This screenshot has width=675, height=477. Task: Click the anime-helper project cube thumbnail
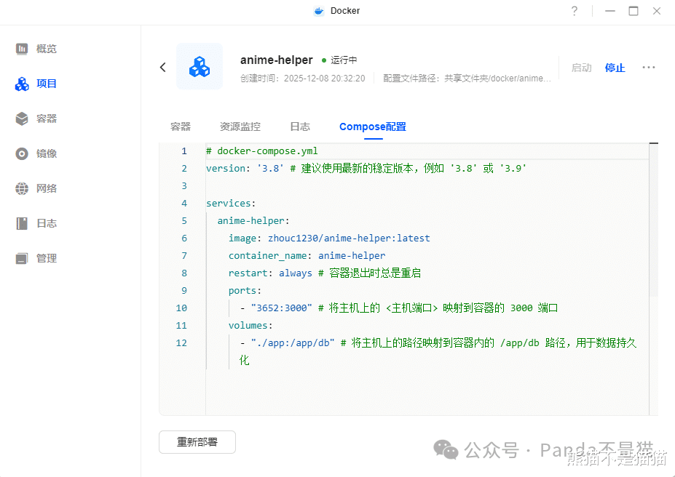[x=200, y=67]
